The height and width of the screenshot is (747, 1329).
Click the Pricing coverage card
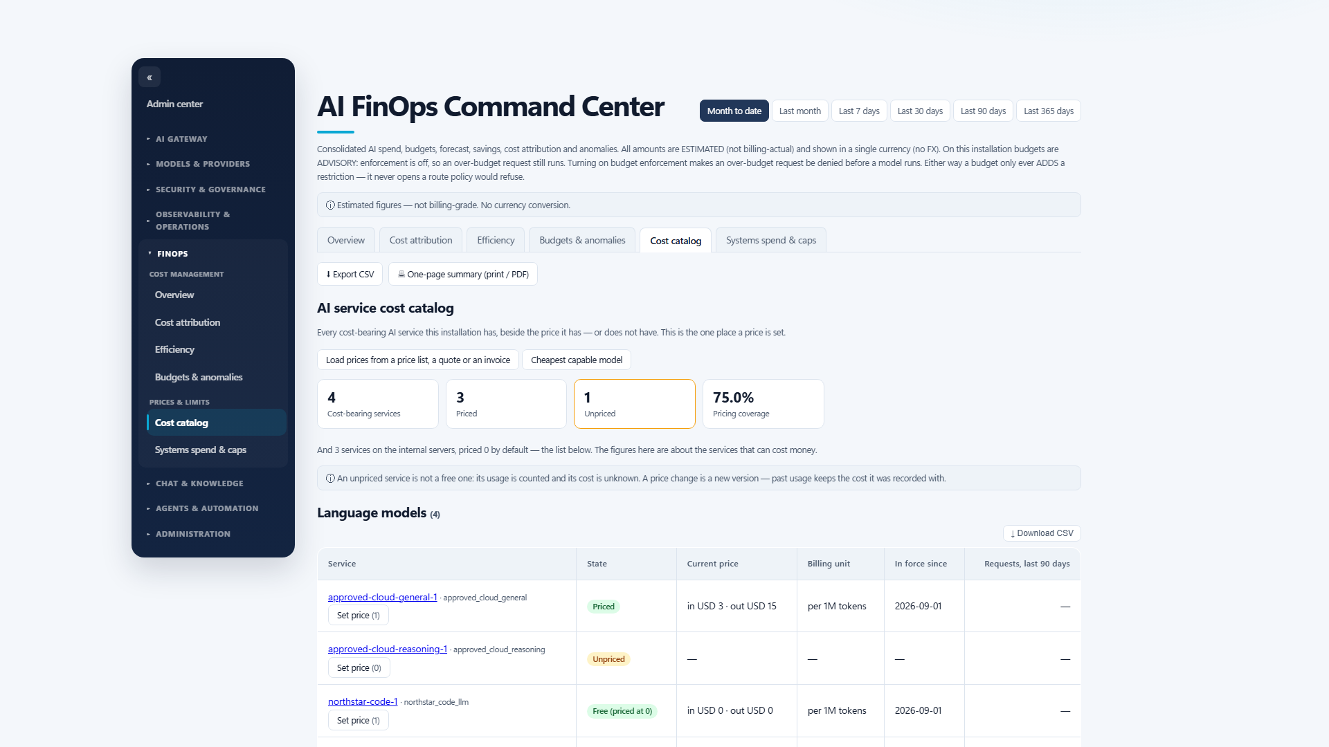point(763,404)
